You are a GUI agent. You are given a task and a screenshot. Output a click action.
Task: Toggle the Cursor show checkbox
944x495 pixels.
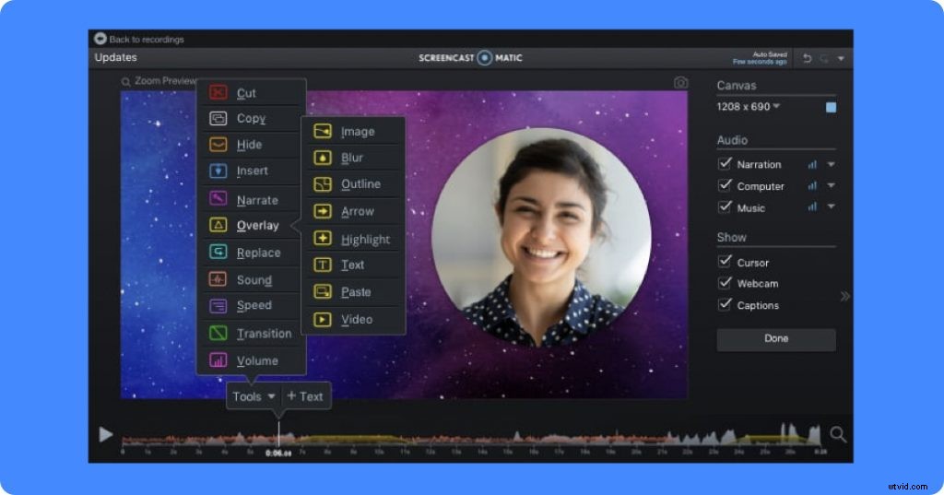click(x=725, y=262)
